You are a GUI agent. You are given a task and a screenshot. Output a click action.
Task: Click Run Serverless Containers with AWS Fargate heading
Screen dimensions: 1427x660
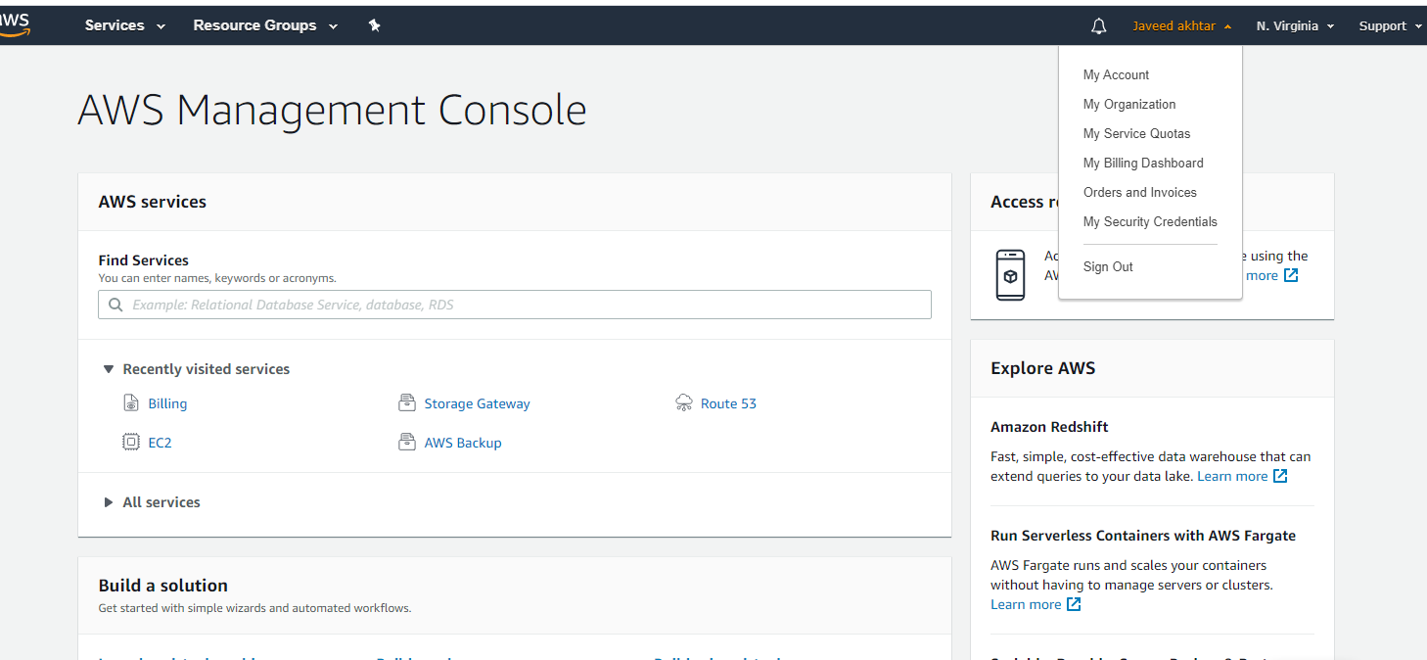click(x=1143, y=536)
